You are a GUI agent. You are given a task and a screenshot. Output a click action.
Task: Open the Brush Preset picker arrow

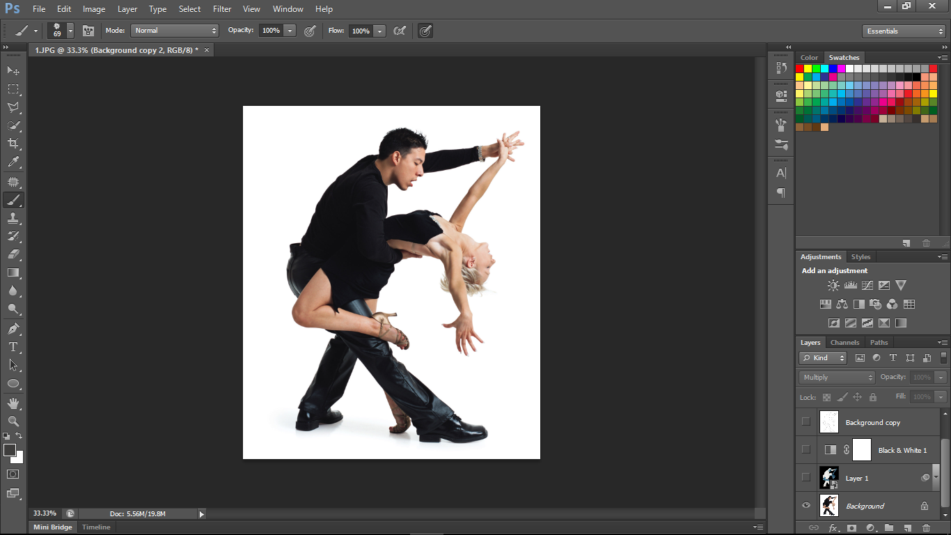tap(70, 31)
